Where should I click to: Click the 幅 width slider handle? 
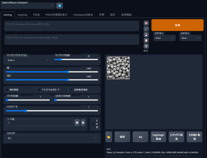click(68, 72)
